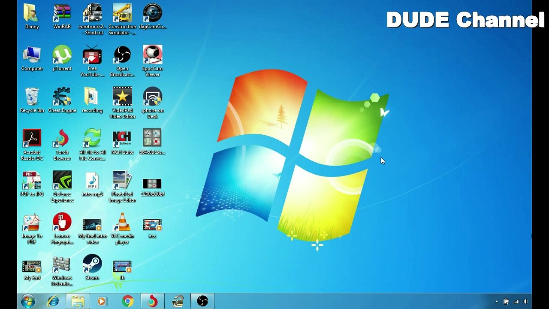Select My finel intro video file

tap(92, 231)
